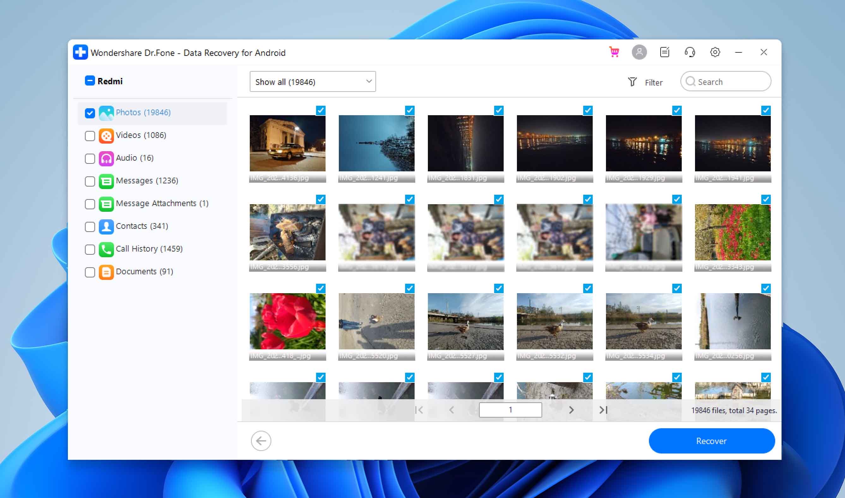Screen dimensions: 845x498
Task: Click the Audio headphones icon
Action: [106, 159]
